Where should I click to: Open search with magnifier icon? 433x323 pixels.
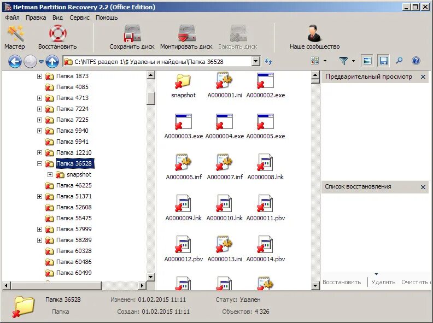399,61
